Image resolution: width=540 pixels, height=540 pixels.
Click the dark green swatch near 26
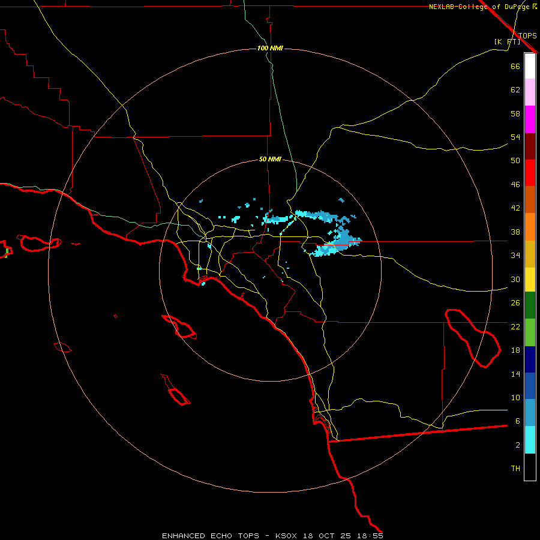click(530, 305)
